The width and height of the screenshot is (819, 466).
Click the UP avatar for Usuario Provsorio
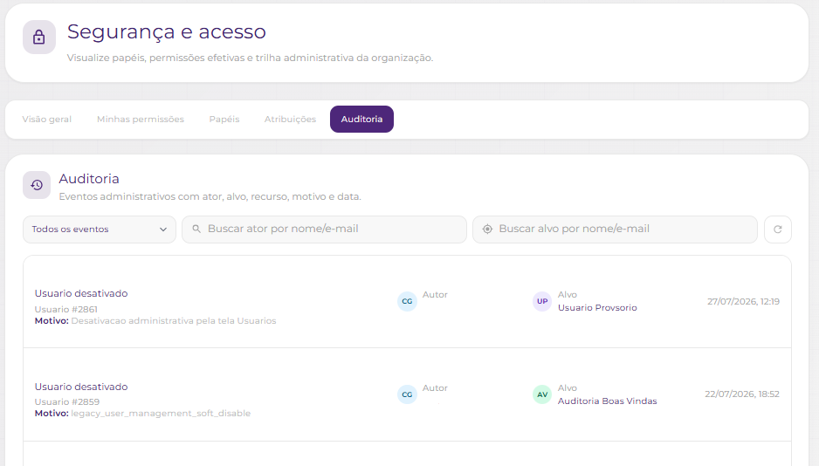click(x=542, y=301)
